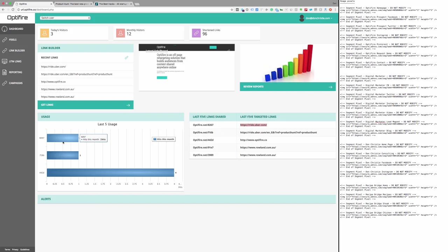Click the USAGE panel header

pos(111,117)
